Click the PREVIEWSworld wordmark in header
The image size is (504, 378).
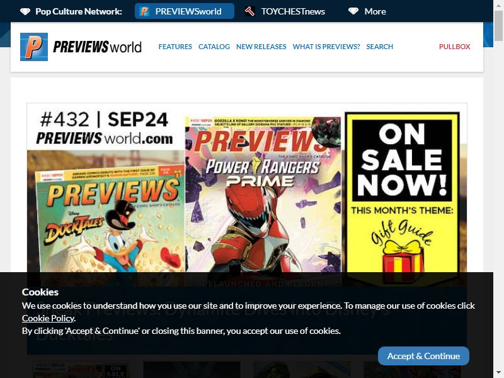(97, 47)
